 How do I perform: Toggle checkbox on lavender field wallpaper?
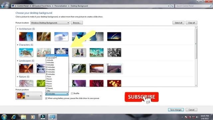click(x=108, y=64)
